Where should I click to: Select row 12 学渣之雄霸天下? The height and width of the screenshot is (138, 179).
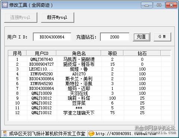point(89,113)
